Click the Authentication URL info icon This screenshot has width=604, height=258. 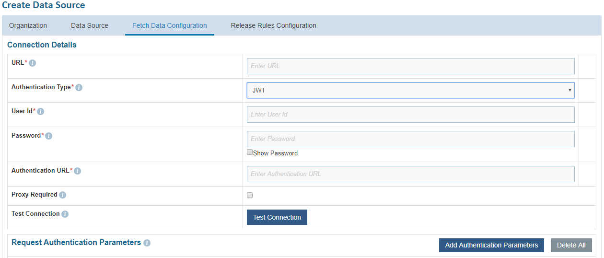tap(77, 171)
